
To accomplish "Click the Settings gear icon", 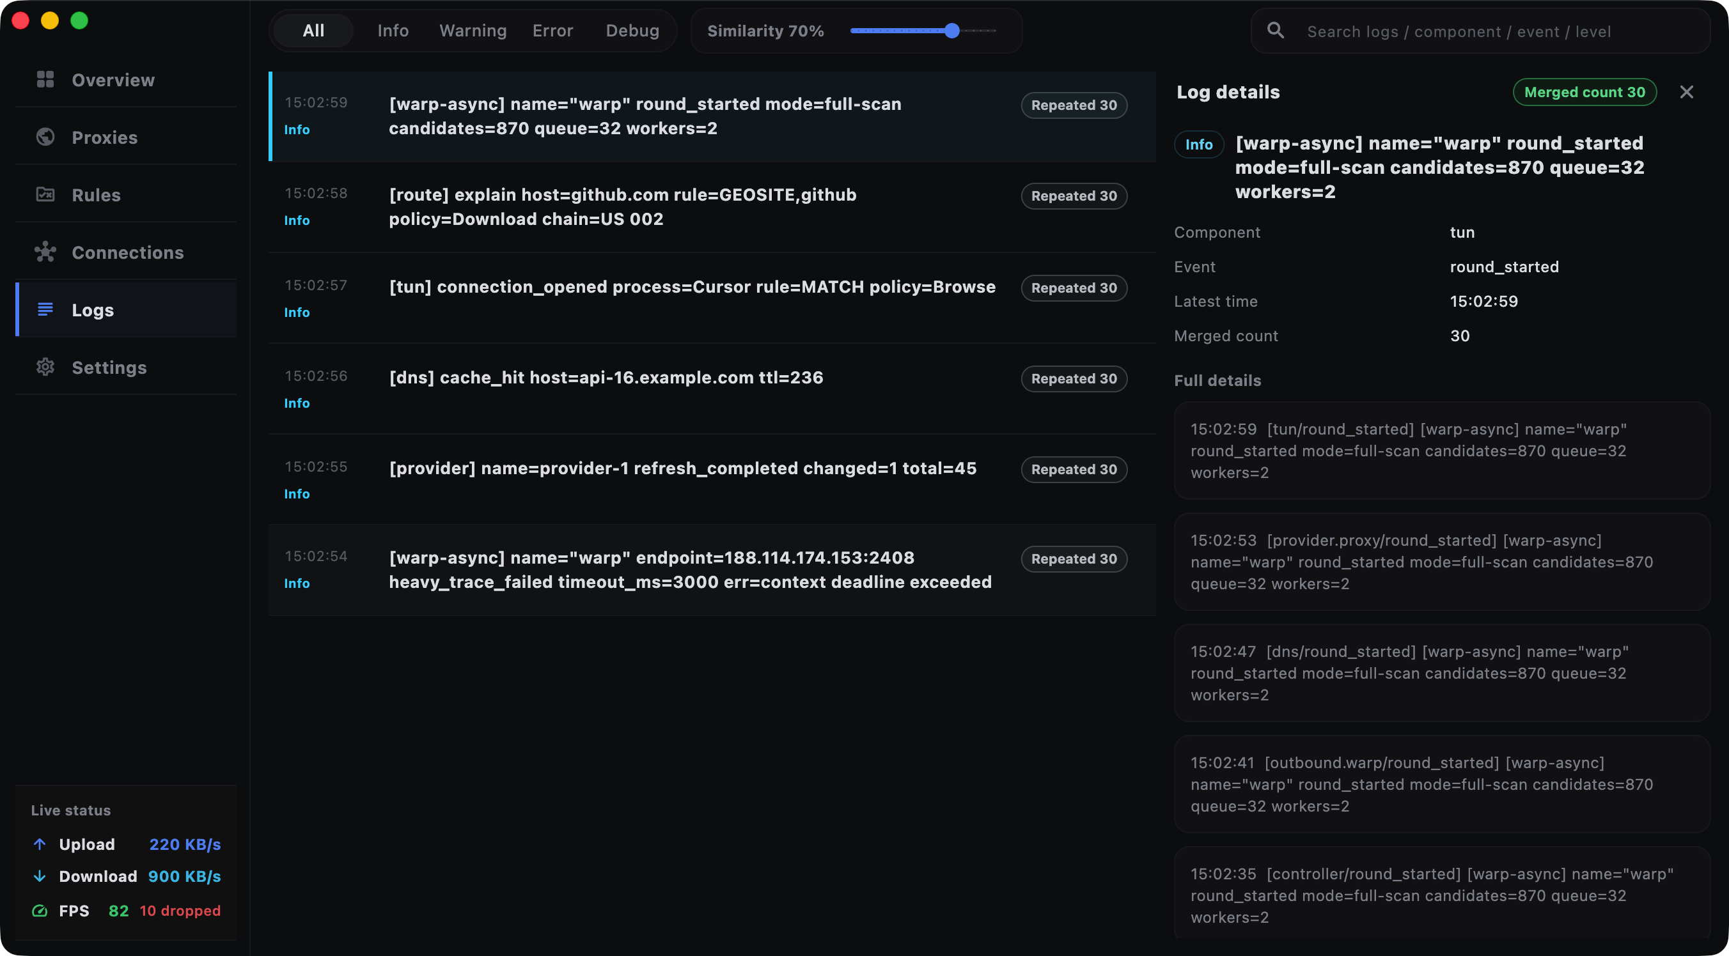I will [x=45, y=367].
